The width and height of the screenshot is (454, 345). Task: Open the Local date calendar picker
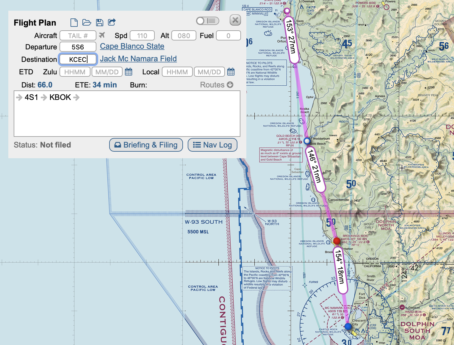(231, 72)
